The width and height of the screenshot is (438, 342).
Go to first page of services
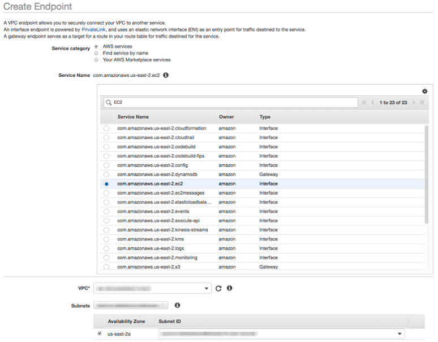pos(364,103)
